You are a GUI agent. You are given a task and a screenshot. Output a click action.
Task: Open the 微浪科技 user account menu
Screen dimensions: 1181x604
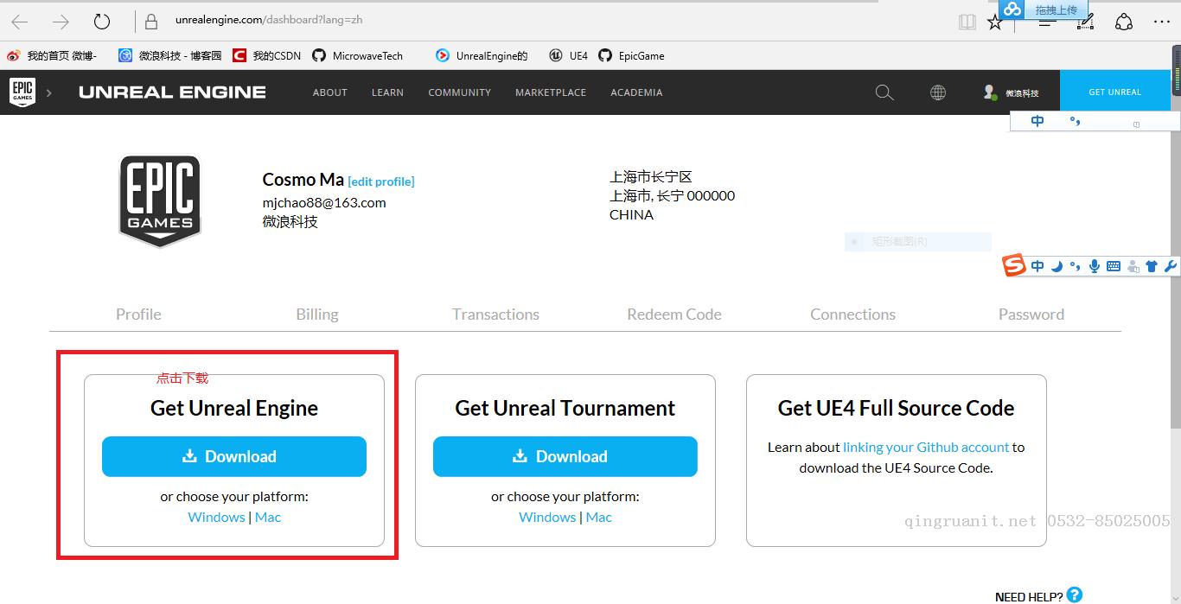coord(1011,92)
